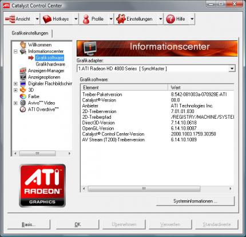This screenshot has width=246, height=237.
Task: Click the table scroll left arrow
Action: click(x=84, y=189)
